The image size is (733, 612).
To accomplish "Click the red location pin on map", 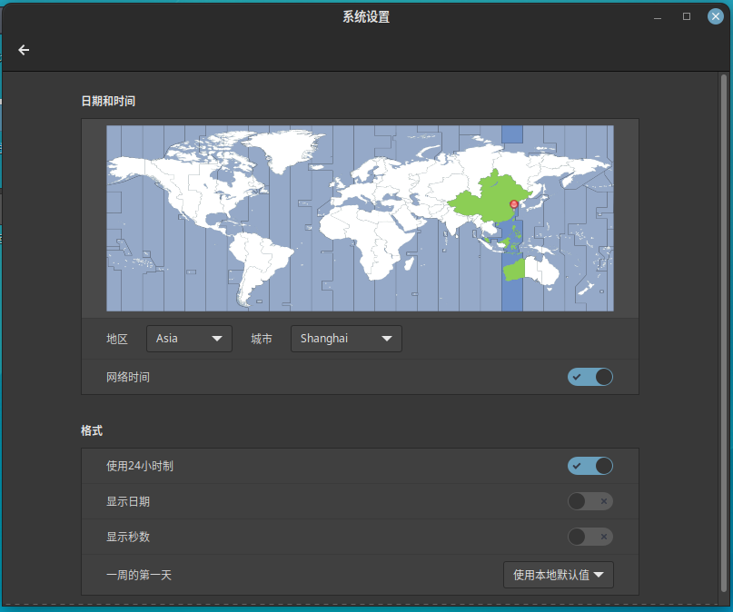I will [514, 204].
